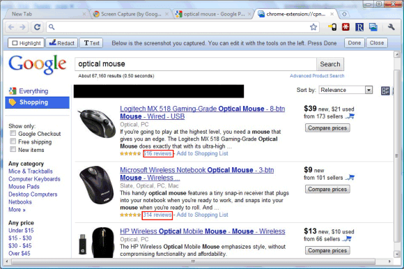Click the Done button
Screen dimensions: 404x269
355,43
